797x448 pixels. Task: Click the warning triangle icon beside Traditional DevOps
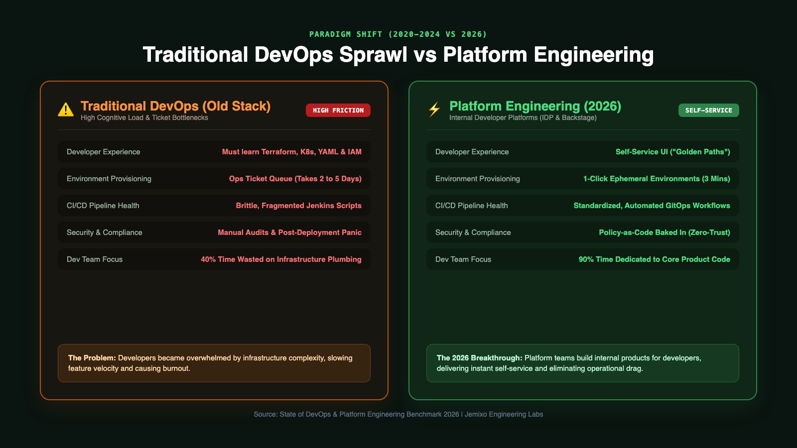point(66,110)
